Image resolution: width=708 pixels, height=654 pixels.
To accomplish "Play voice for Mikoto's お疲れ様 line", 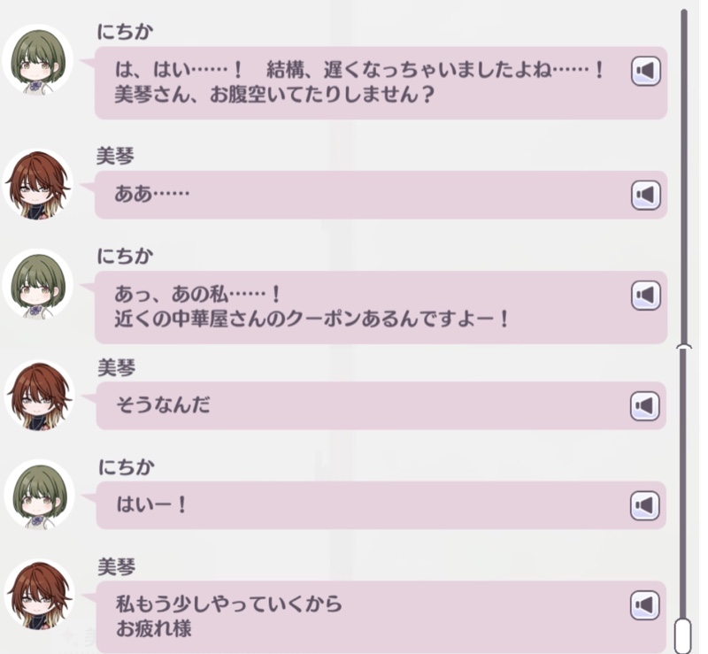I will pos(645,605).
